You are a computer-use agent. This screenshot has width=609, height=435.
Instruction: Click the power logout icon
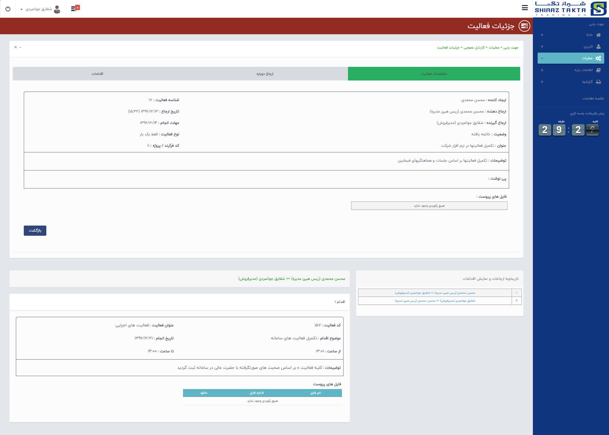[8, 9]
